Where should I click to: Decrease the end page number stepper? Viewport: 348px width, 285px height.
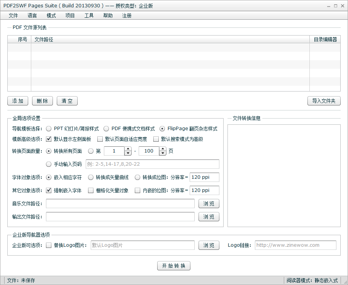[x=163, y=153]
